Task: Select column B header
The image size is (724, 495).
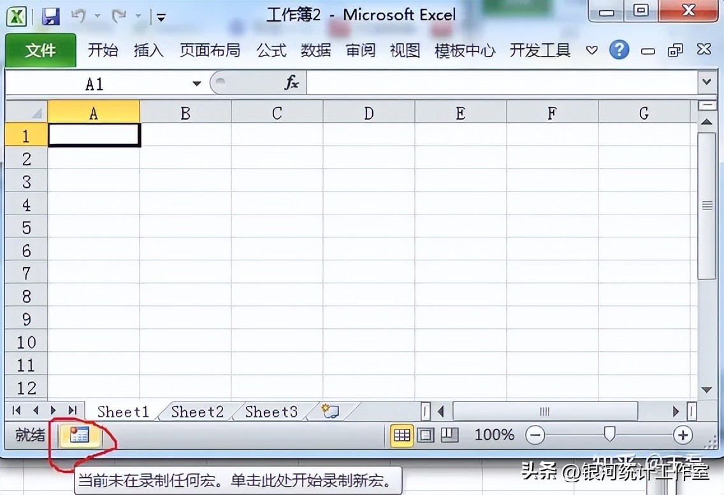Action: tap(185, 113)
